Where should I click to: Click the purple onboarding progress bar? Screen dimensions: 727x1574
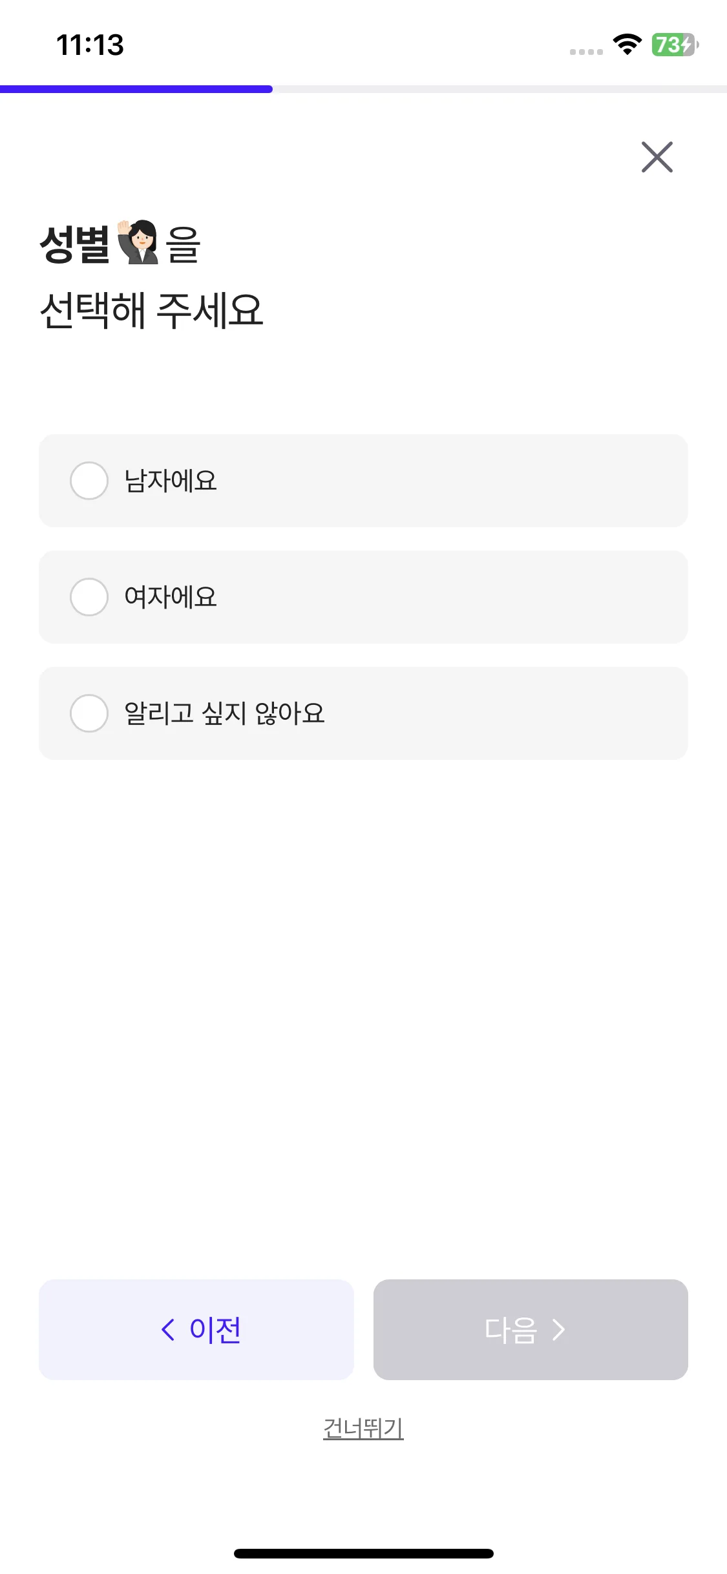point(136,89)
